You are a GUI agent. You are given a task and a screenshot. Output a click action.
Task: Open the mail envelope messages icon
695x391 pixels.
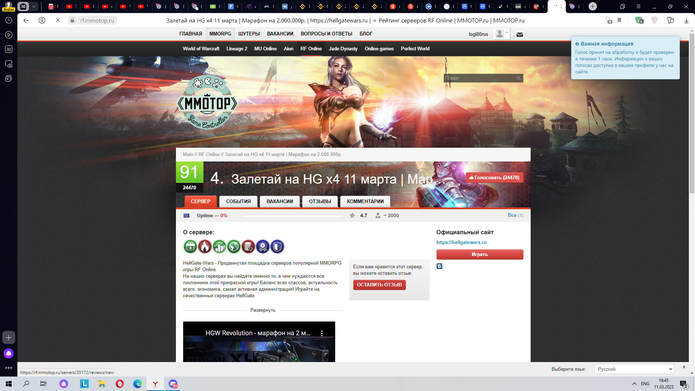click(520, 35)
